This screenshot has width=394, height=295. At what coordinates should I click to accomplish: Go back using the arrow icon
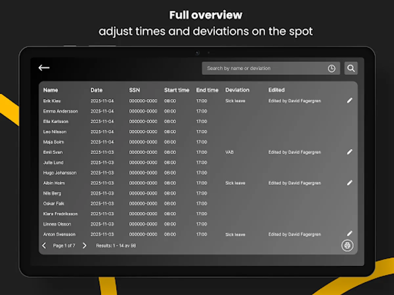[x=43, y=68]
